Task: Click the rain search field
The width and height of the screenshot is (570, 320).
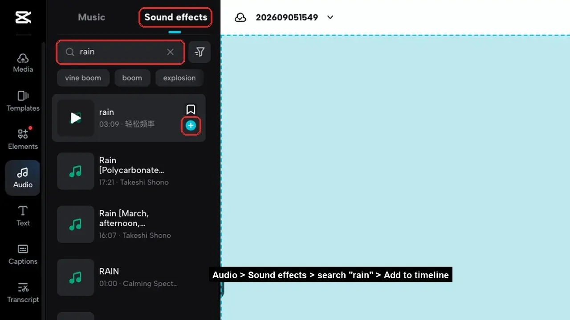Action: pyautogui.click(x=120, y=52)
